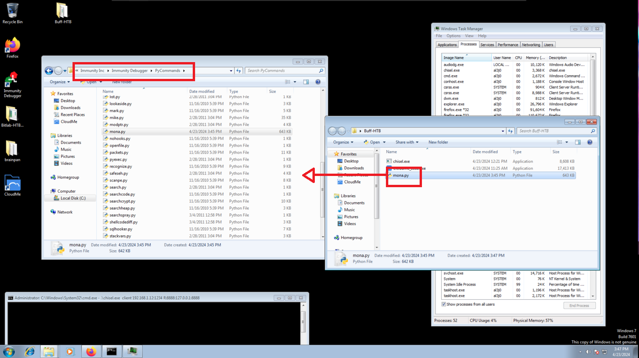Sort PyCommands files by Date modified column
Screen dimensions: 639x358
(207, 91)
